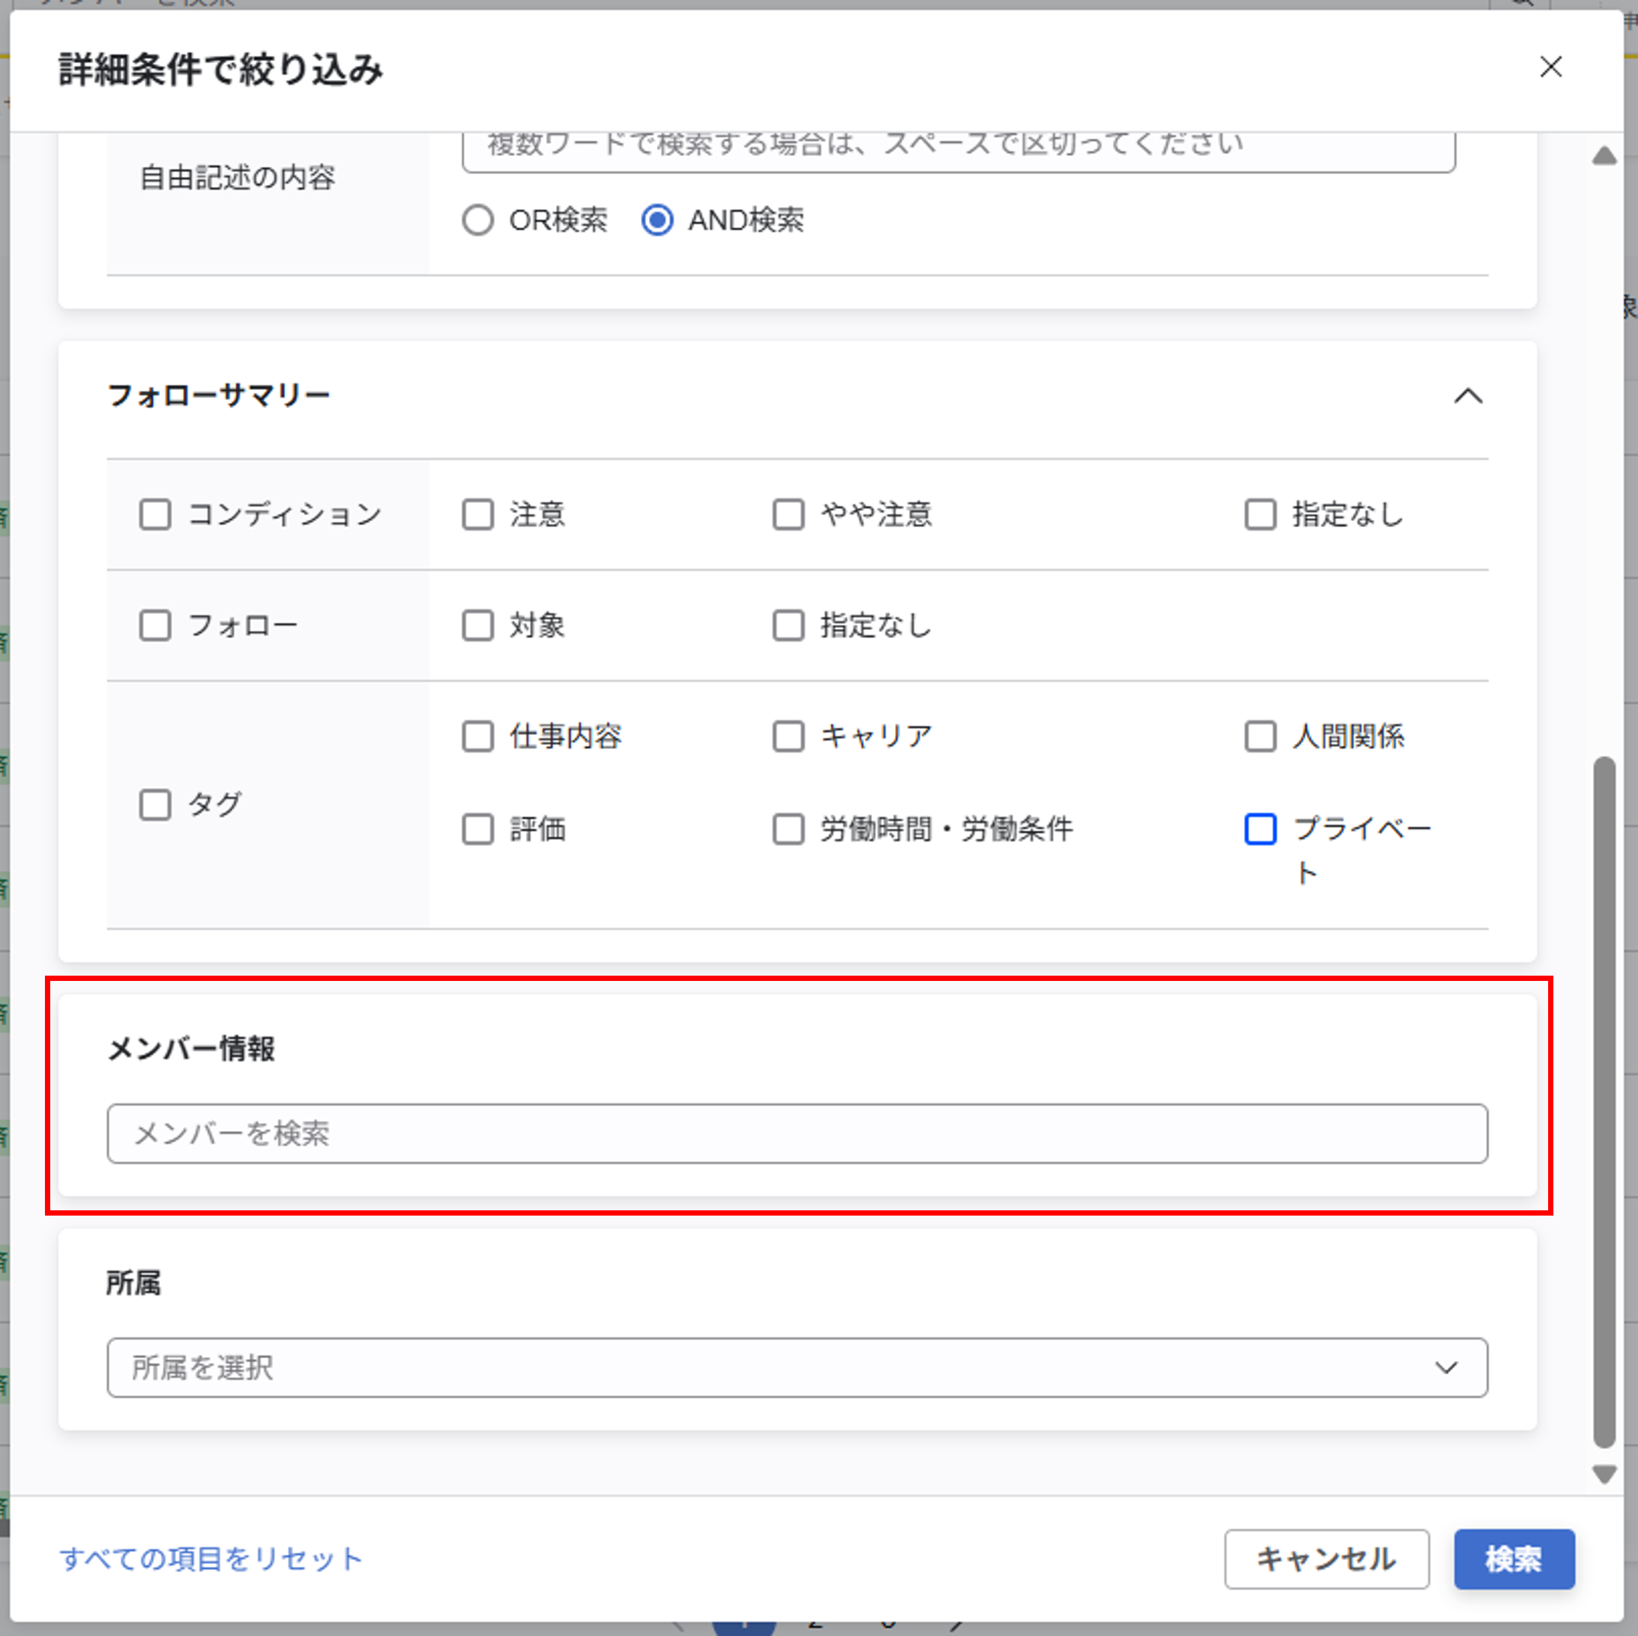The image size is (1638, 1636).
Task: Check the キャリア tag
Action: [x=788, y=736]
